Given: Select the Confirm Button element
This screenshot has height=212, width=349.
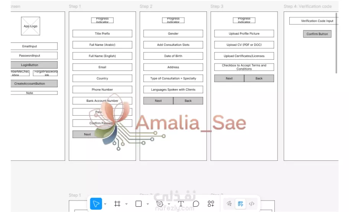Looking at the screenshot, I should pyautogui.click(x=317, y=34).
